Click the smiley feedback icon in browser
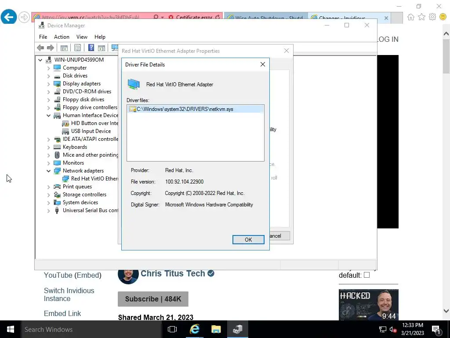 pos(443,17)
